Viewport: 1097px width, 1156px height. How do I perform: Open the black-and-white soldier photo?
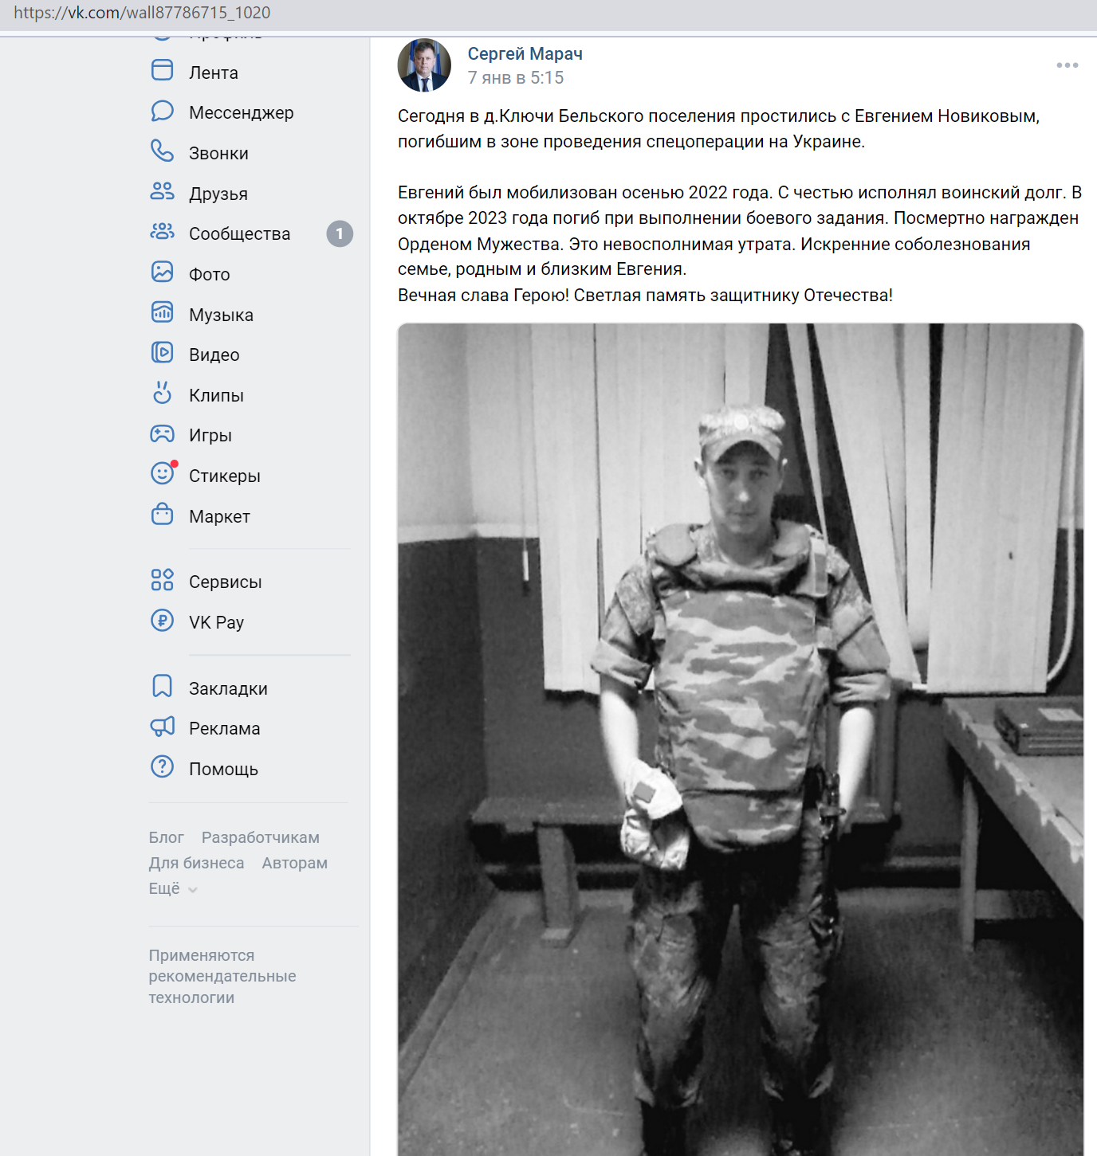coord(741,739)
